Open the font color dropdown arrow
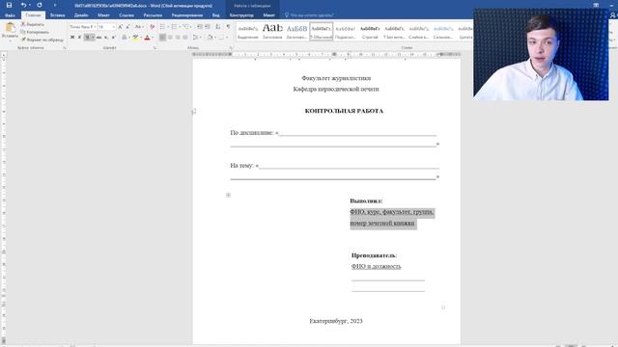 tap(153, 38)
